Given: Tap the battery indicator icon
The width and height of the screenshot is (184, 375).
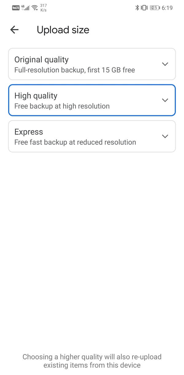Looking at the screenshot, I should click(155, 8).
